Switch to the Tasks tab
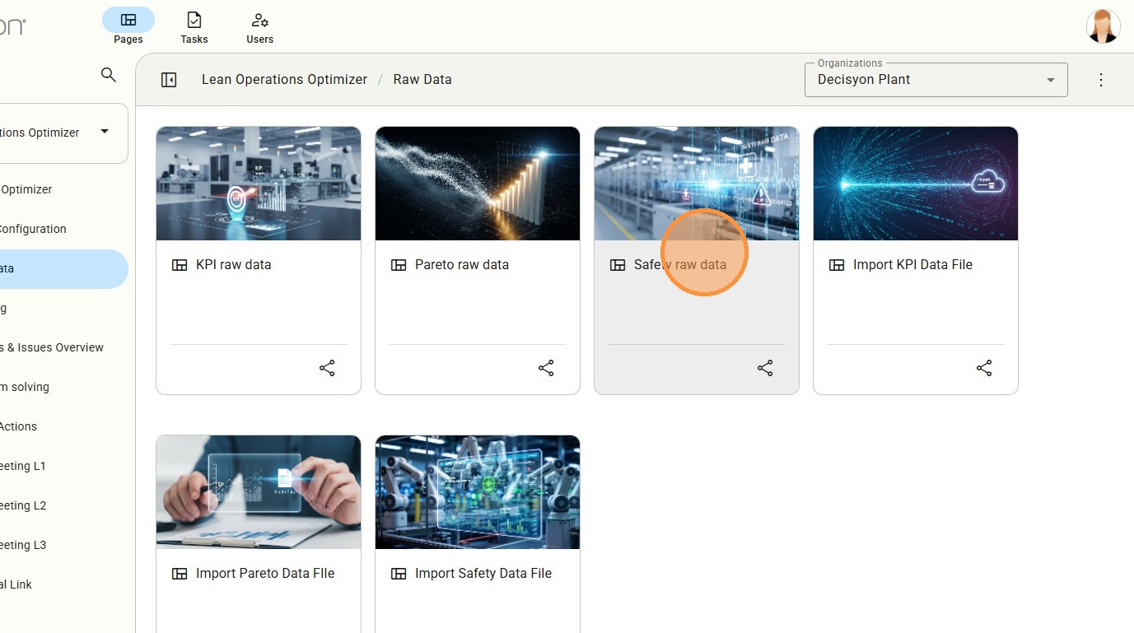The image size is (1134, 633). point(194,27)
